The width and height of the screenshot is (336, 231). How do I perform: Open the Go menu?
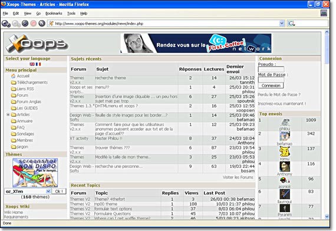point(38,14)
